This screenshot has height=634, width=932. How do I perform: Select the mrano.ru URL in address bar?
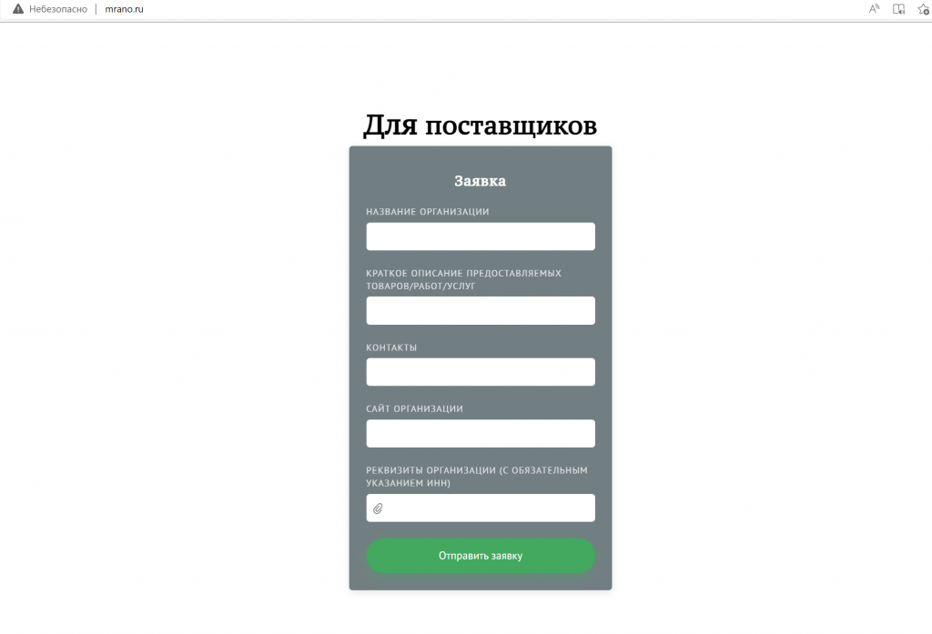(124, 9)
